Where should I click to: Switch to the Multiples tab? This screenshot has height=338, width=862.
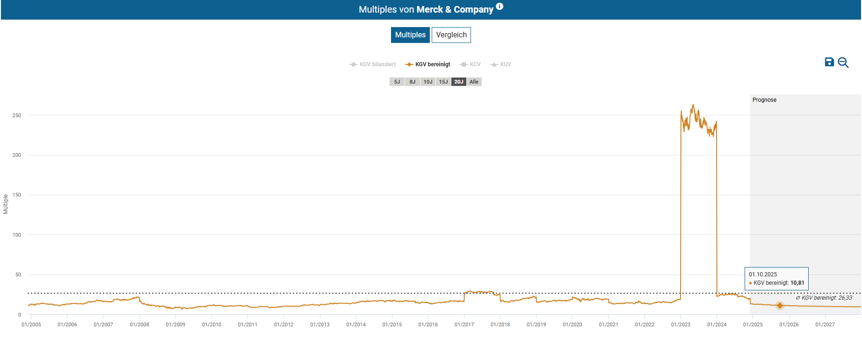[x=410, y=35]
